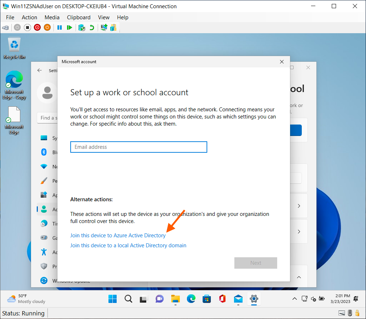The width and height of the screenshot is (366, 319).
Task: Click the Email address field
Action: (138, 147)
